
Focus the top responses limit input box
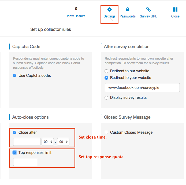click(25, 162)
